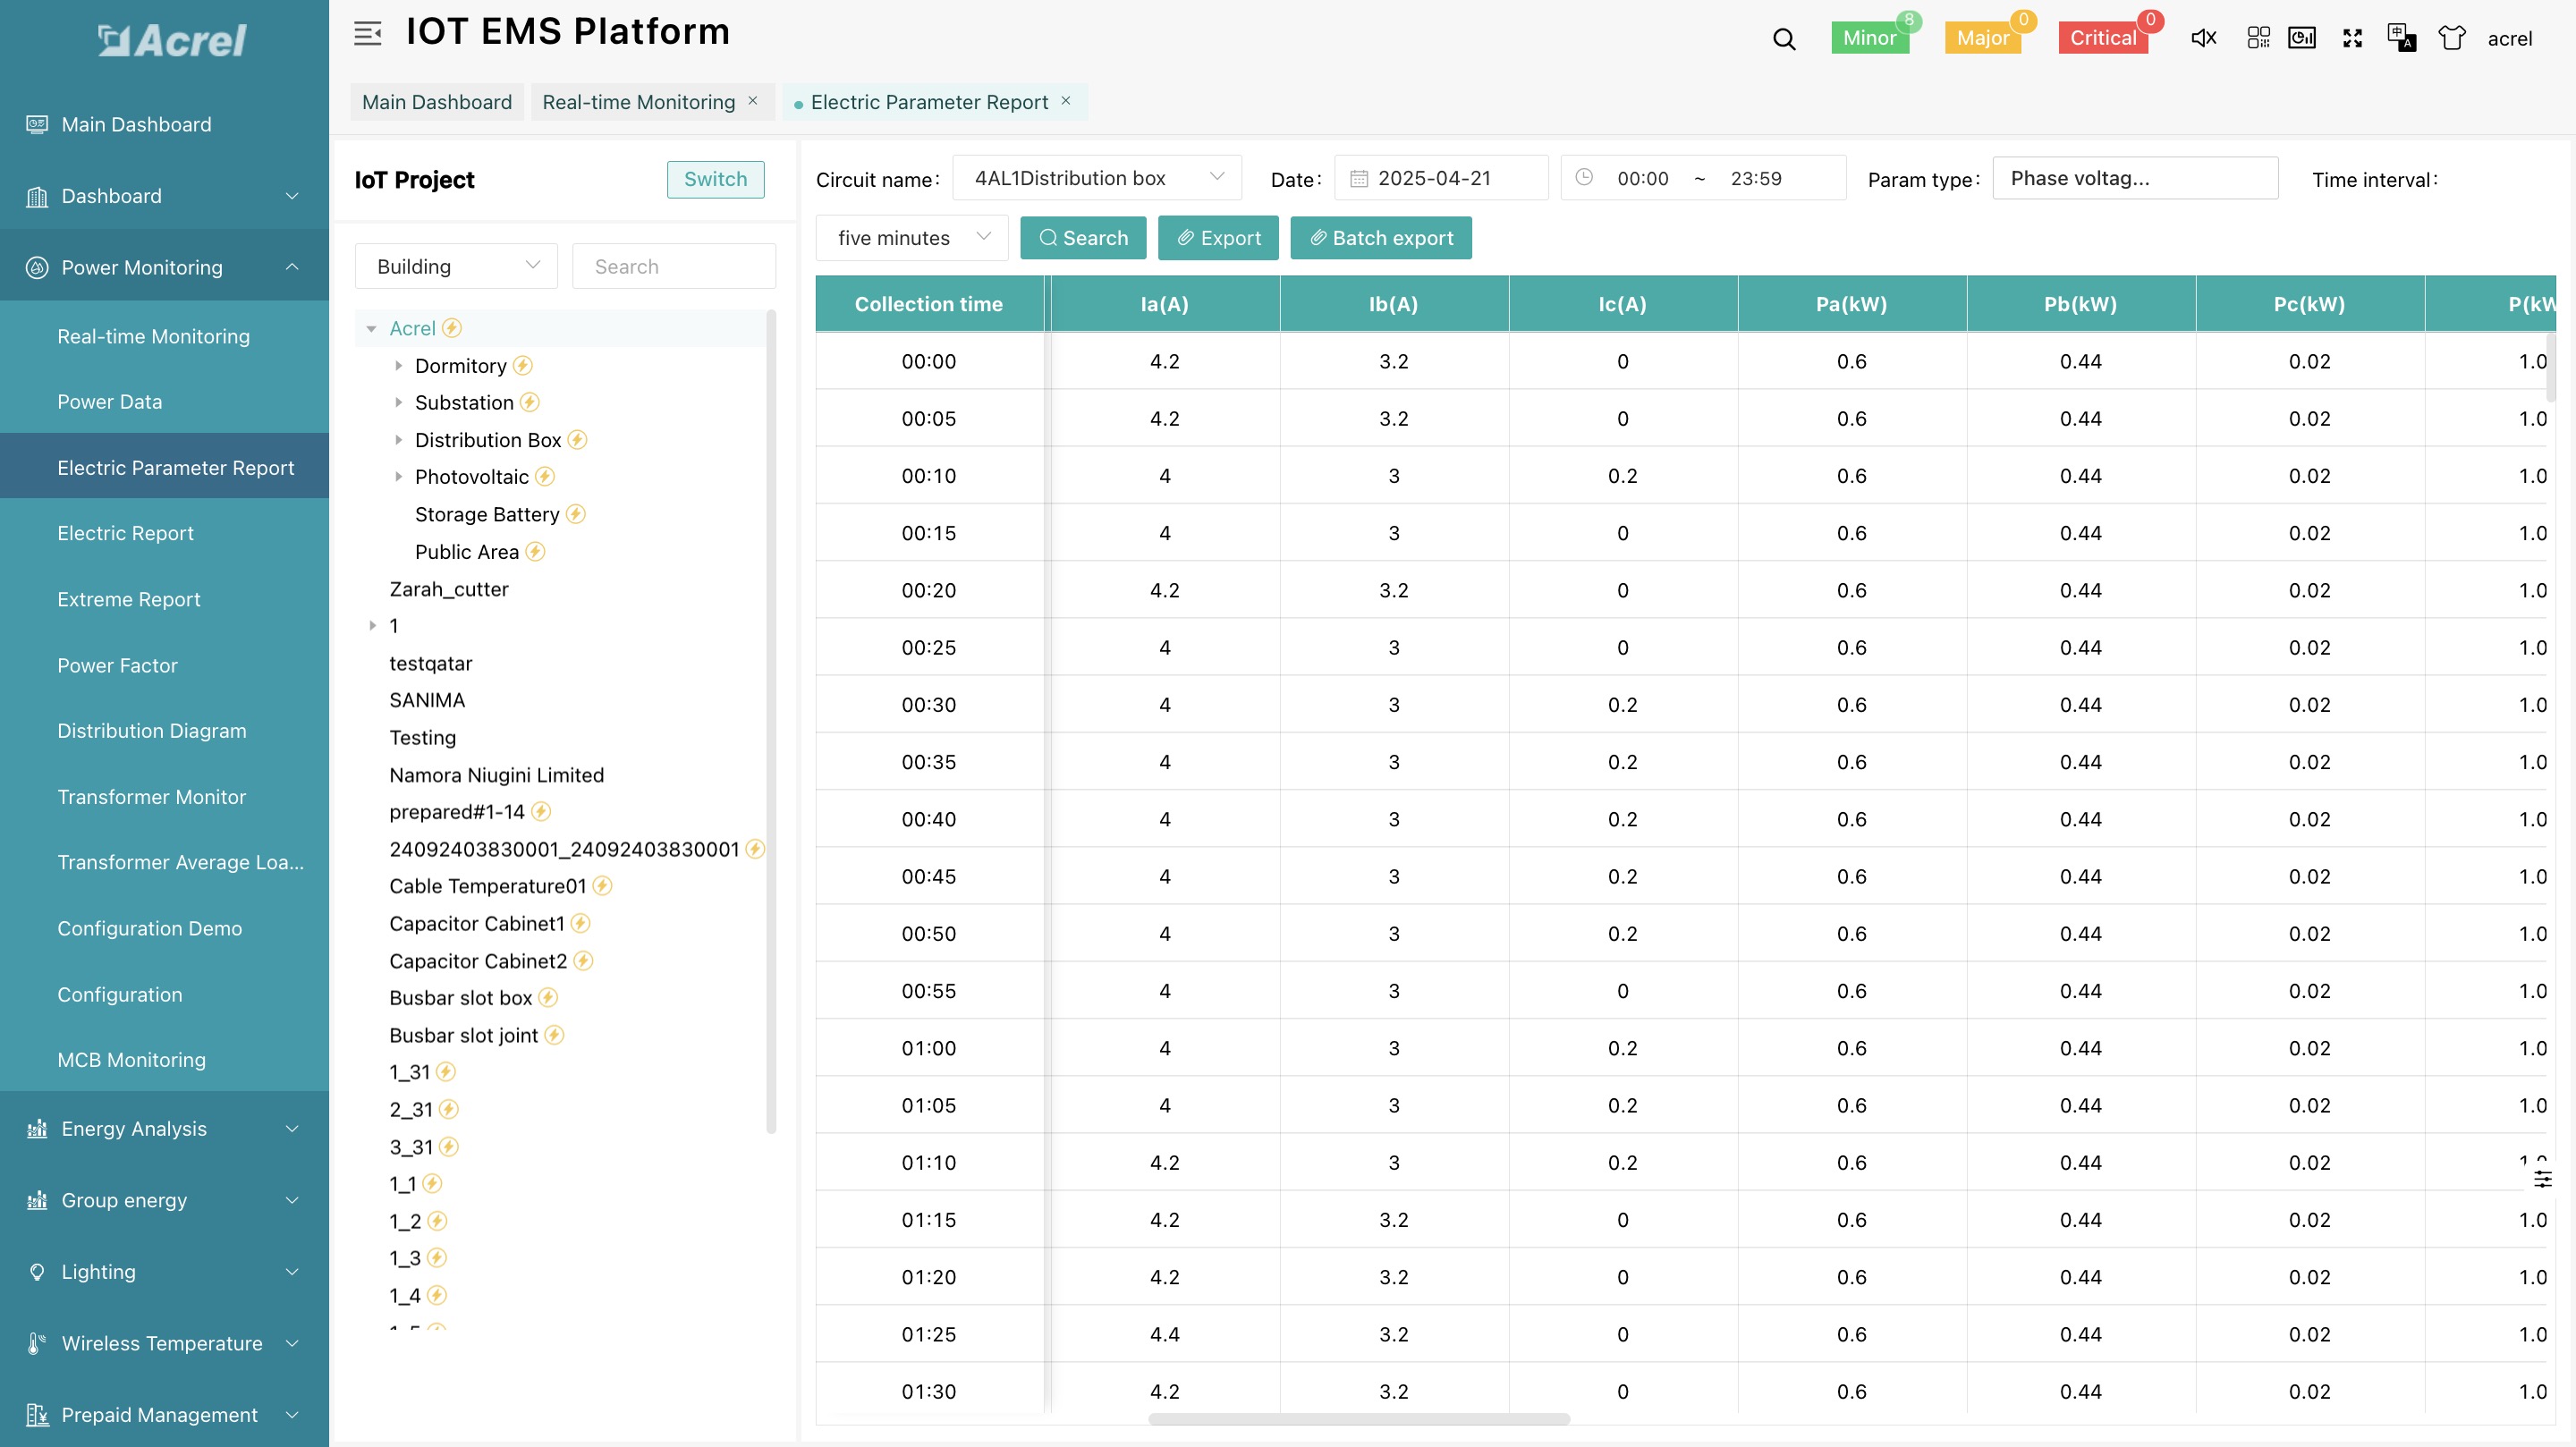Open Extreme Report in the sidebar
Screen dimensions: 2576x1447
tap(129, 599)
